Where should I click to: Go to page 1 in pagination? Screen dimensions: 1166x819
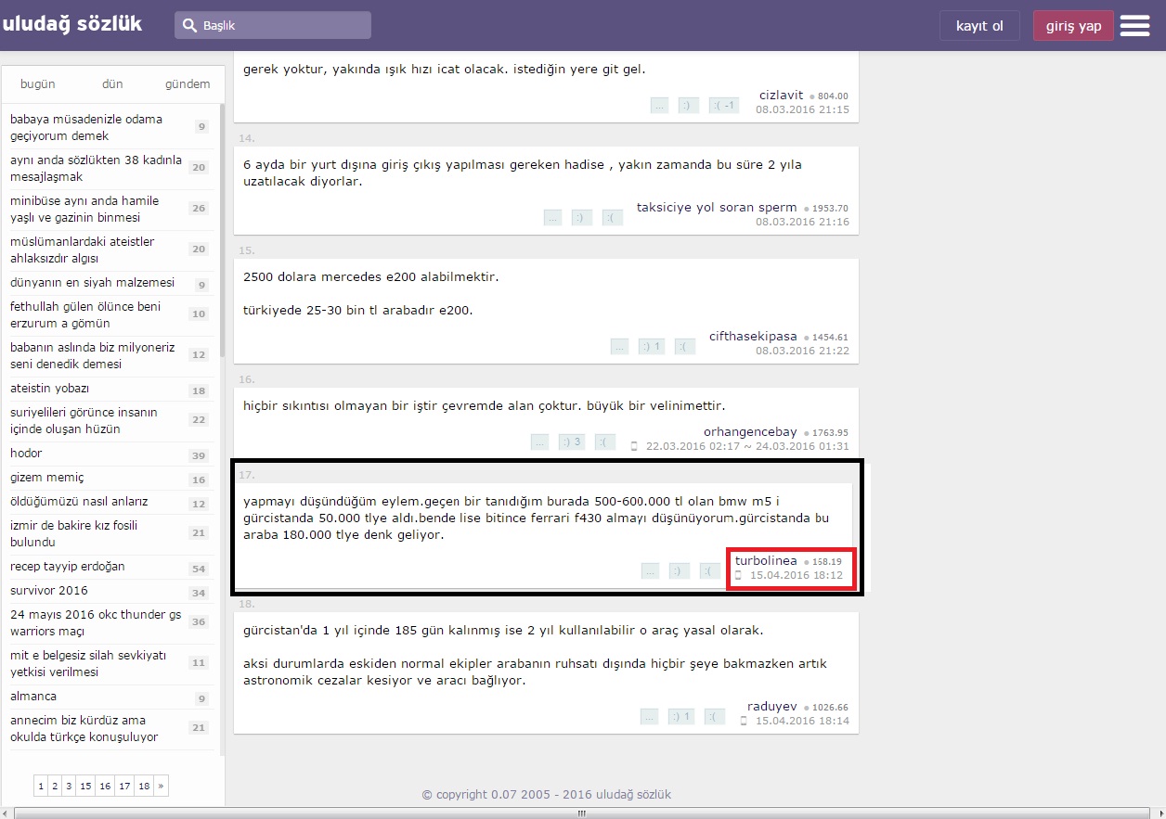pyautogui.click(x=41, y=786)
